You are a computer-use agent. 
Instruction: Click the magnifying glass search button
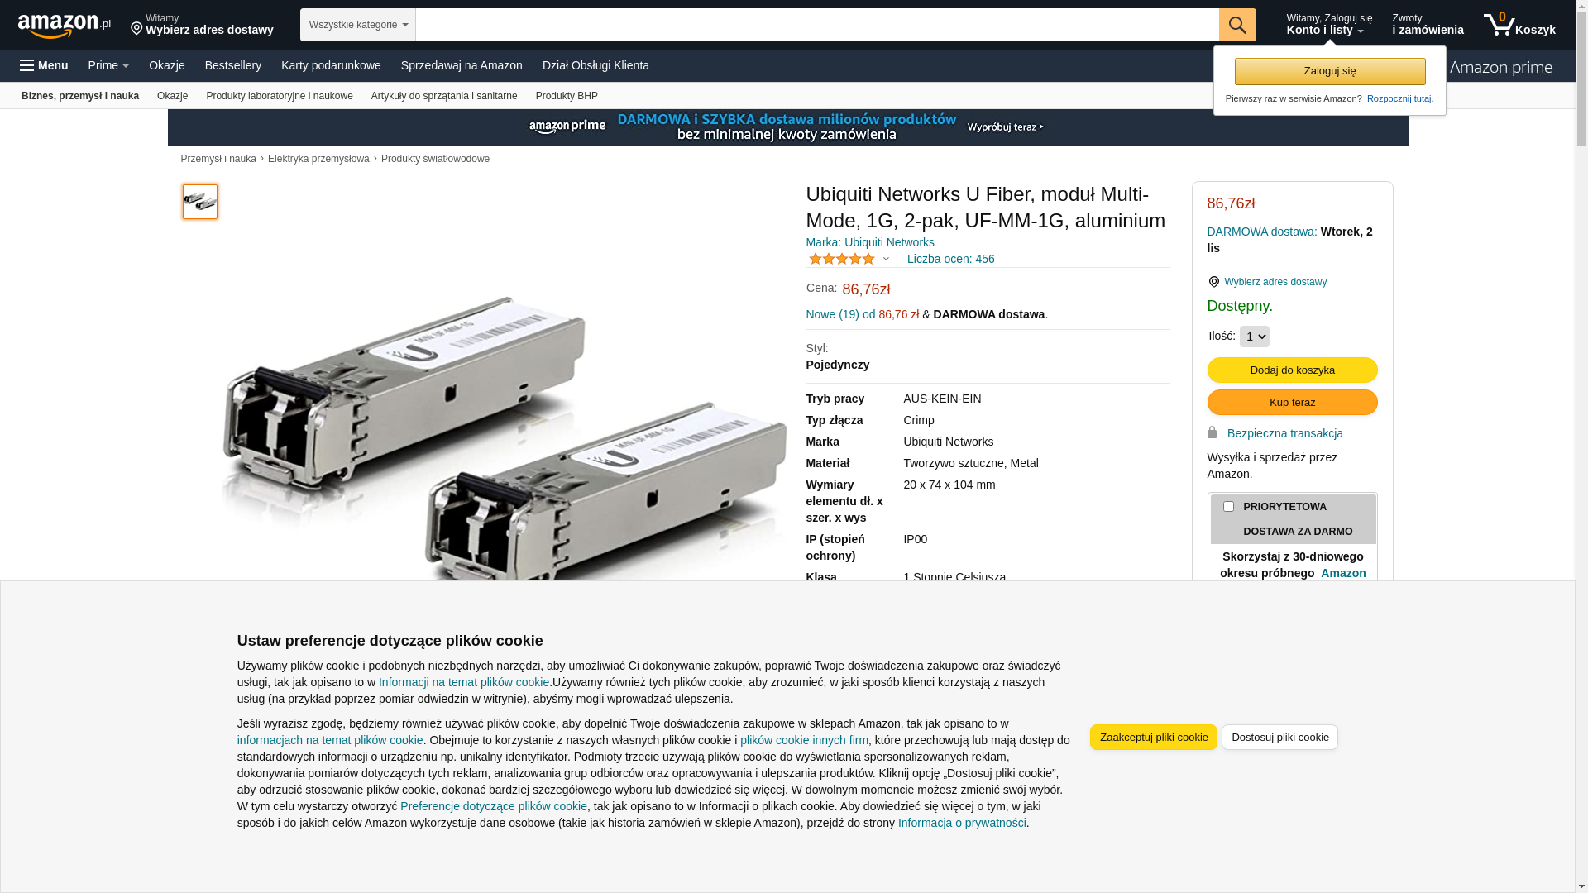click(x=1237, y=25)
